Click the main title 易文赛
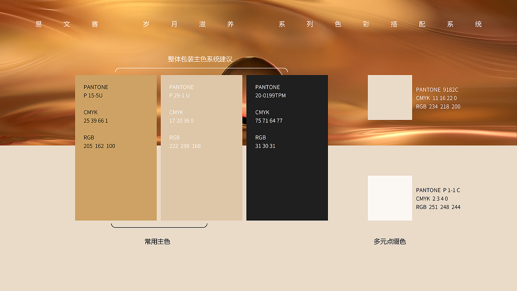This screenshot has width=517, height=291. [x=66, y=24]
